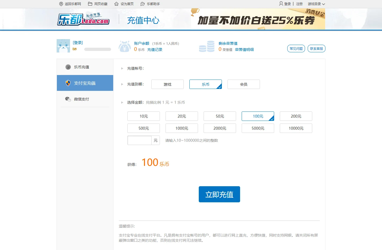Open the 充值记录 link
Image resolution: width=382 pixels, height=250 pixels.
(x=155, y=50)
